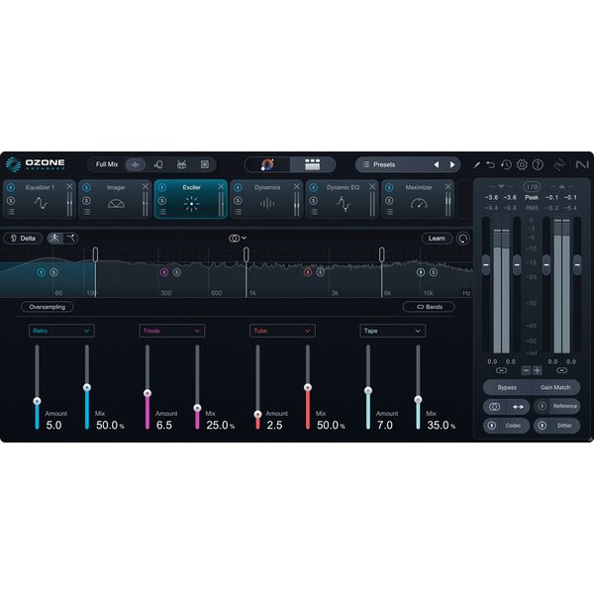Go to previous preset arrow

[437, 164]
